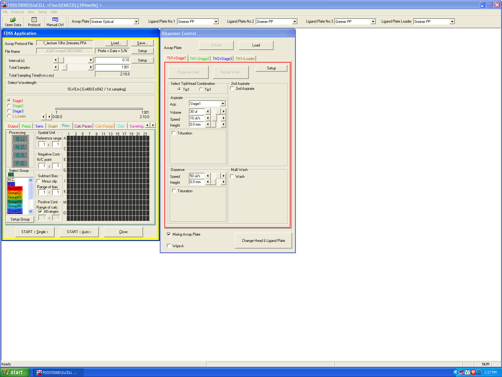Viewport: 502px width, 377px height.
Task: Switch to the TH1+Stage2 tab
Action: coord(199,59)
